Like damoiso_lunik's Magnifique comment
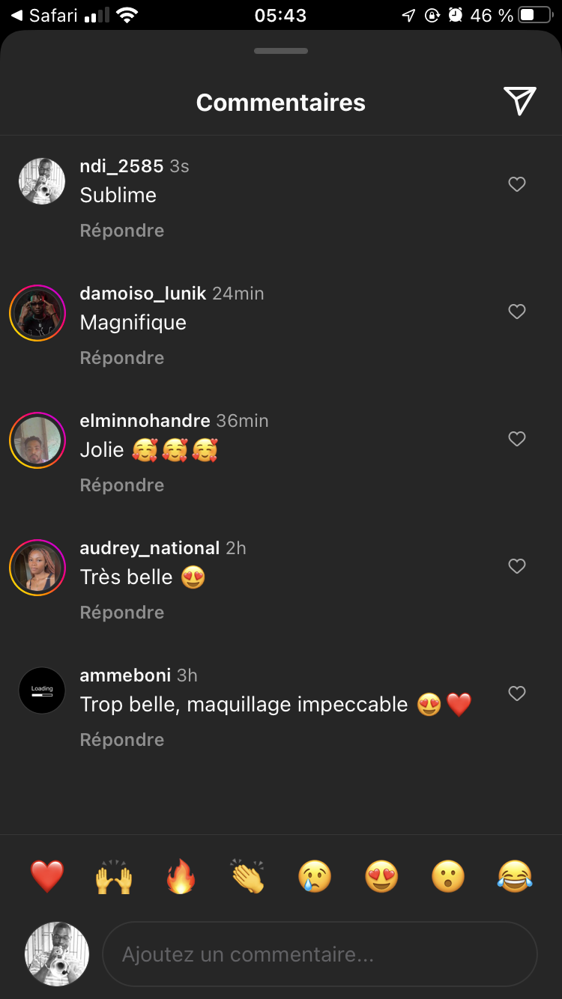This screenshot has width=562, height=999. pyautogui.click(x=517, y=312)
